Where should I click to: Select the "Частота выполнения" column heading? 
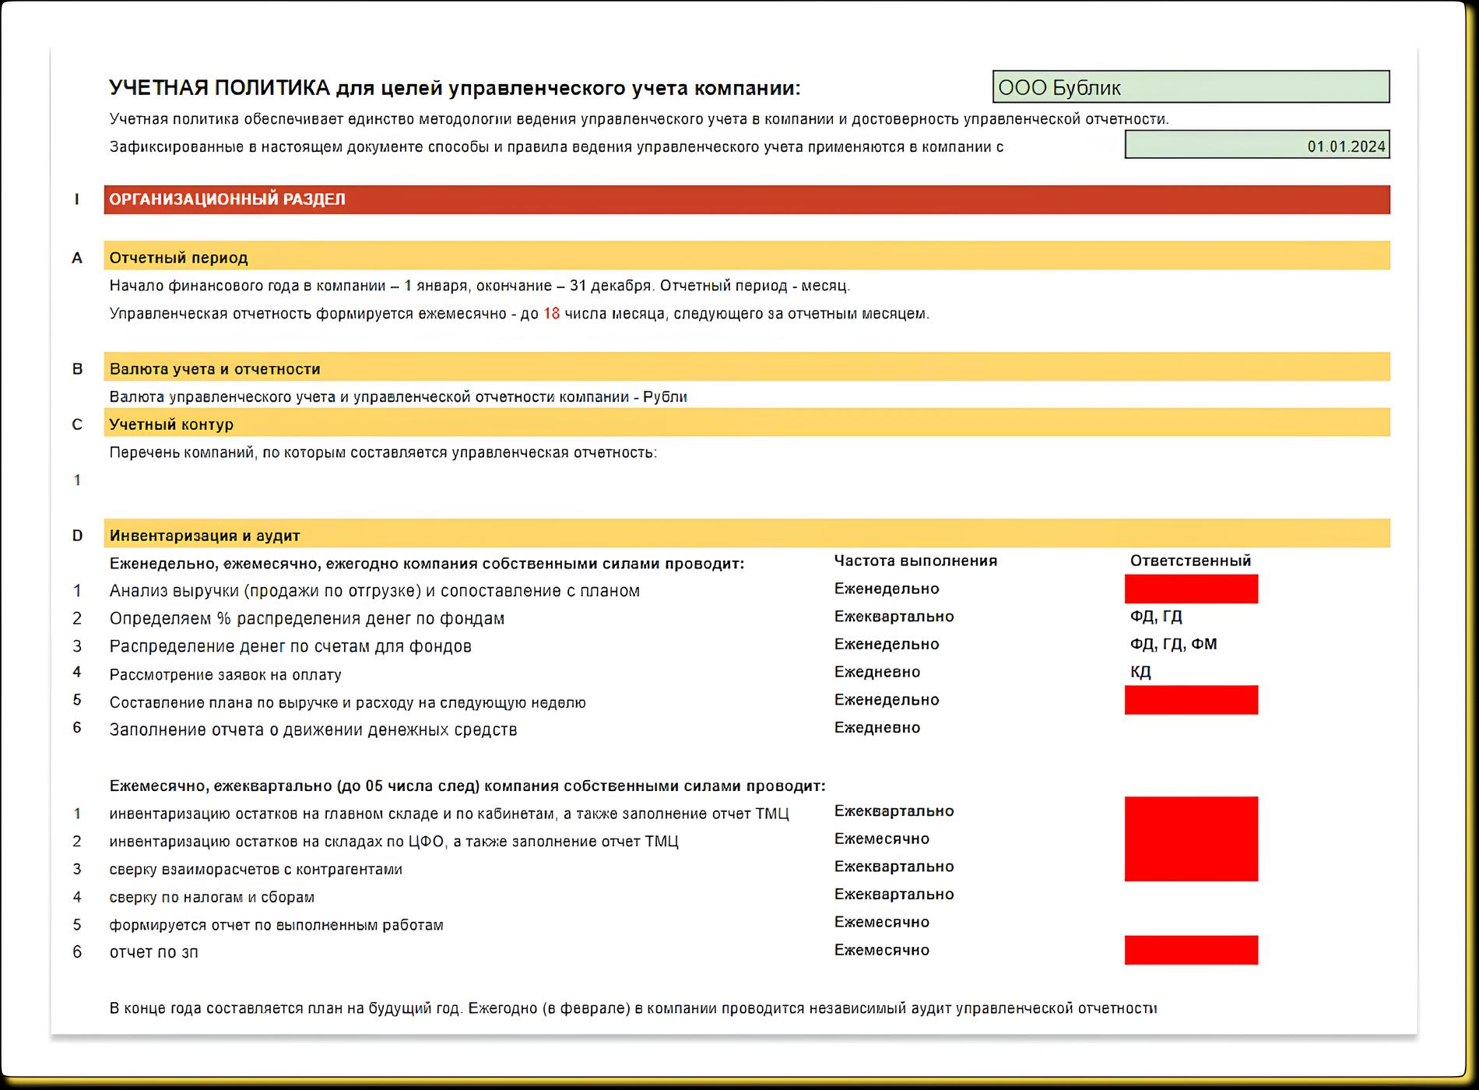(915, 561)
